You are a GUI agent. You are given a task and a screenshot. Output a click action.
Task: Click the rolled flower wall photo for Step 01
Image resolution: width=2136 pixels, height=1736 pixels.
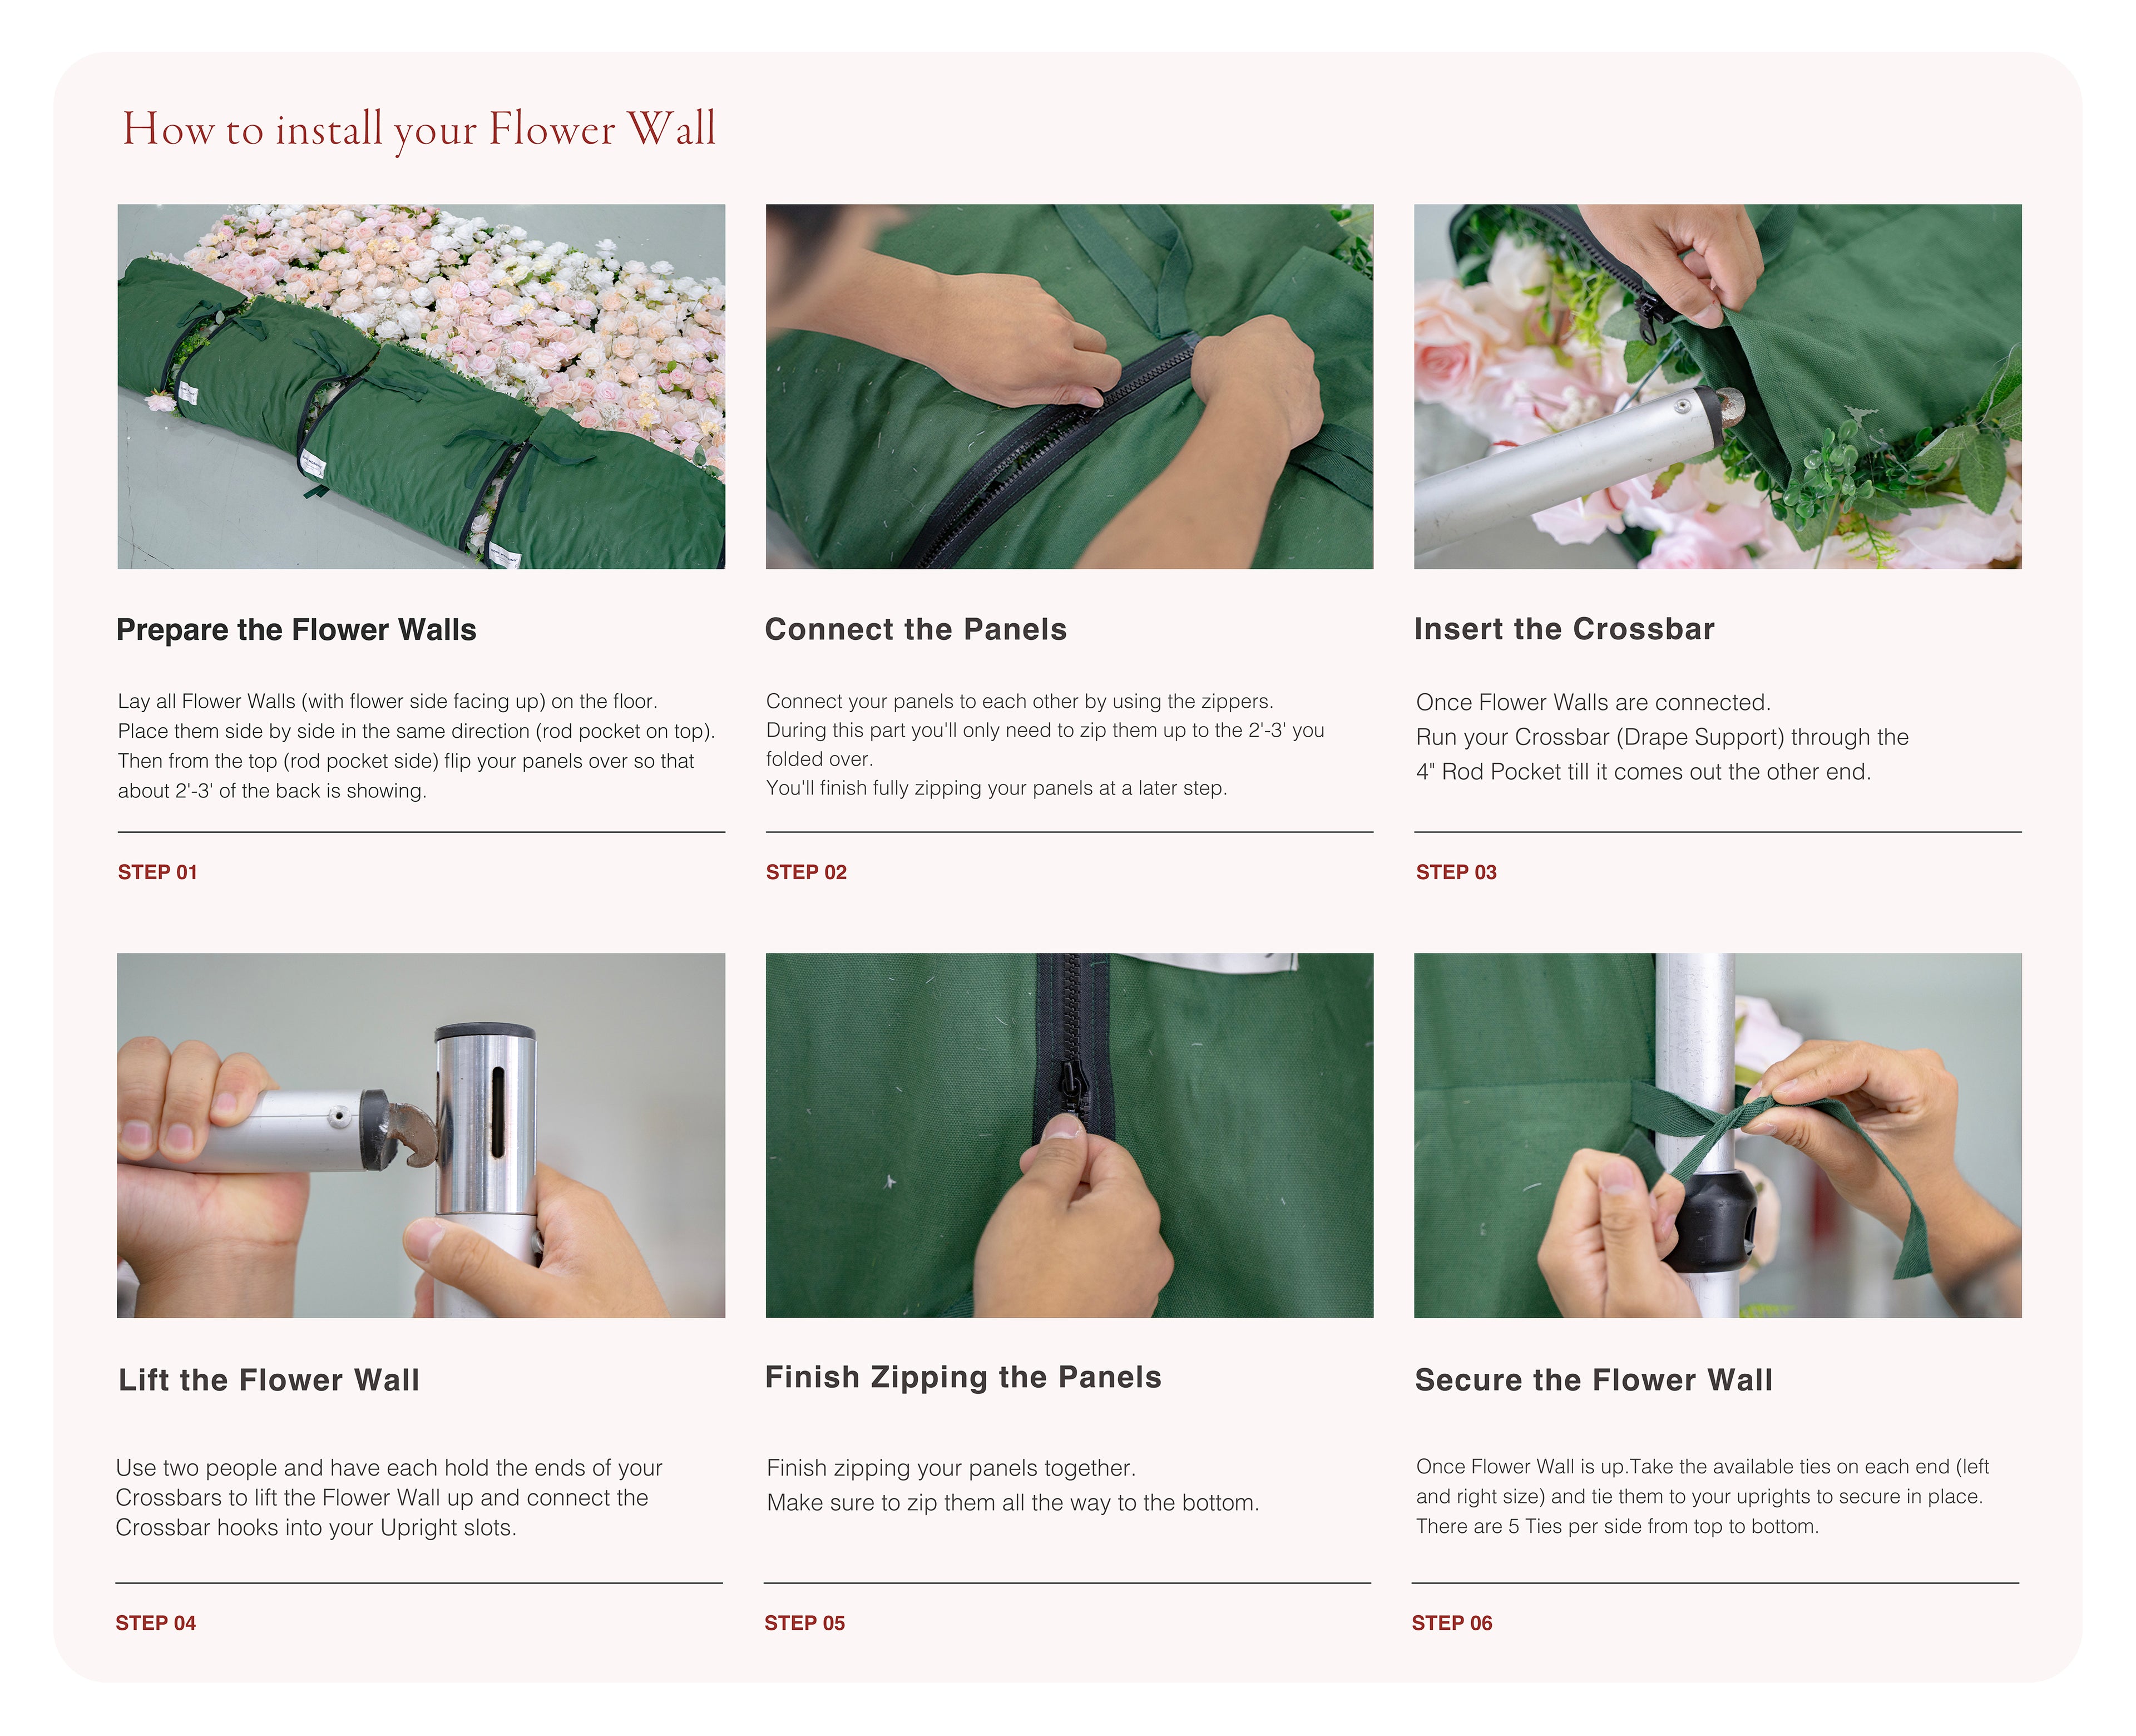421,386
